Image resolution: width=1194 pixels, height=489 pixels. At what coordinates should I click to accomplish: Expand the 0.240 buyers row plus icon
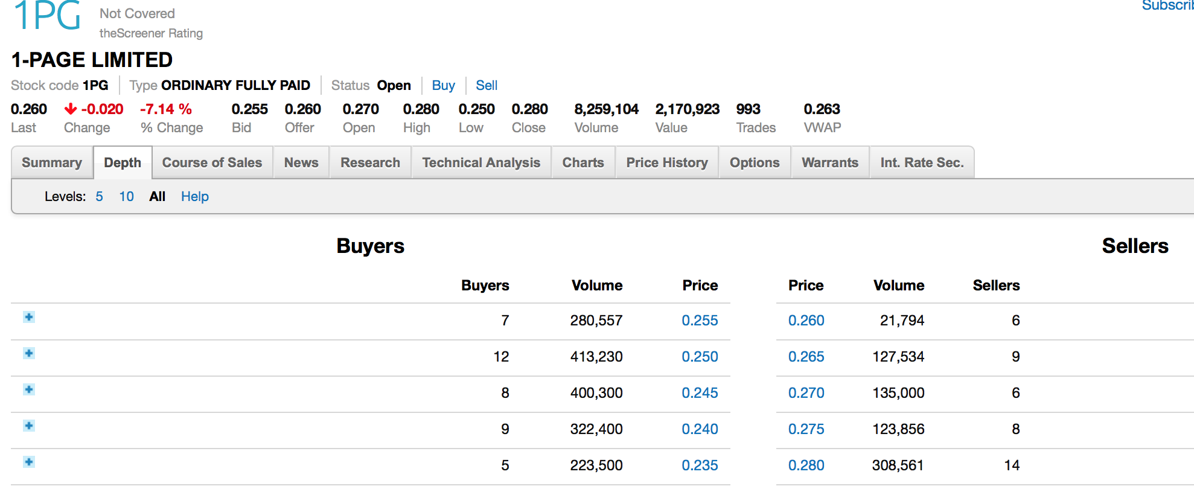coord(29,426)
